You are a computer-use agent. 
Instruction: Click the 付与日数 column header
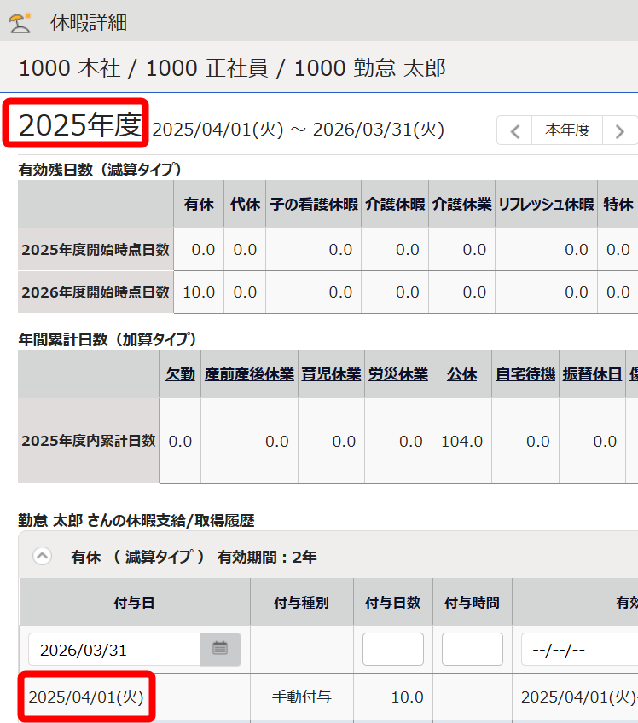click(x=393, y=602)
